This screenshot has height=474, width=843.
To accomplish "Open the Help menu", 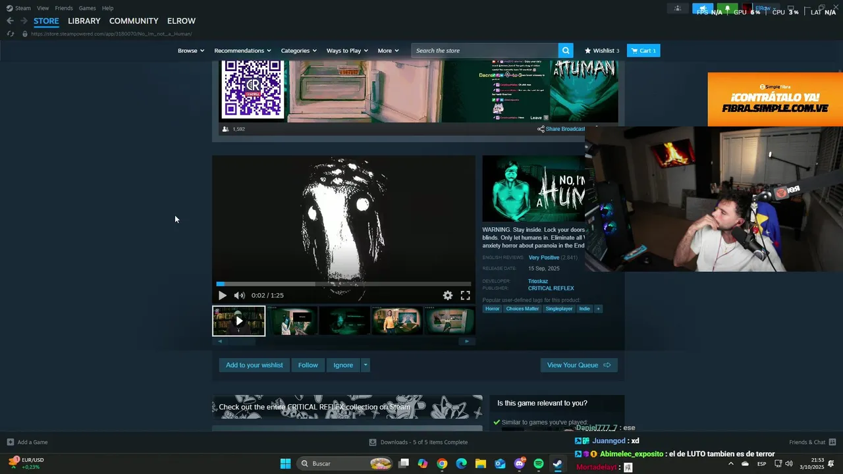I will pos(108,8).
